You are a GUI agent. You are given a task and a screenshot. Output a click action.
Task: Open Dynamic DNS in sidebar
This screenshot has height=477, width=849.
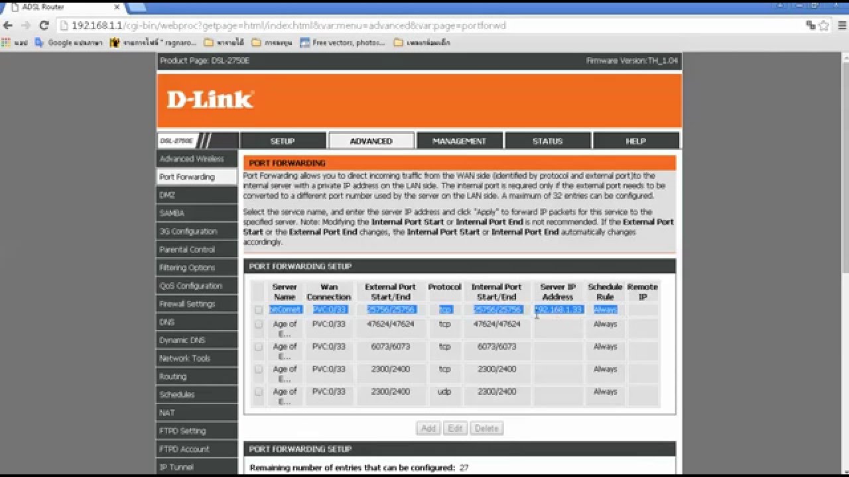click(197, 340)
